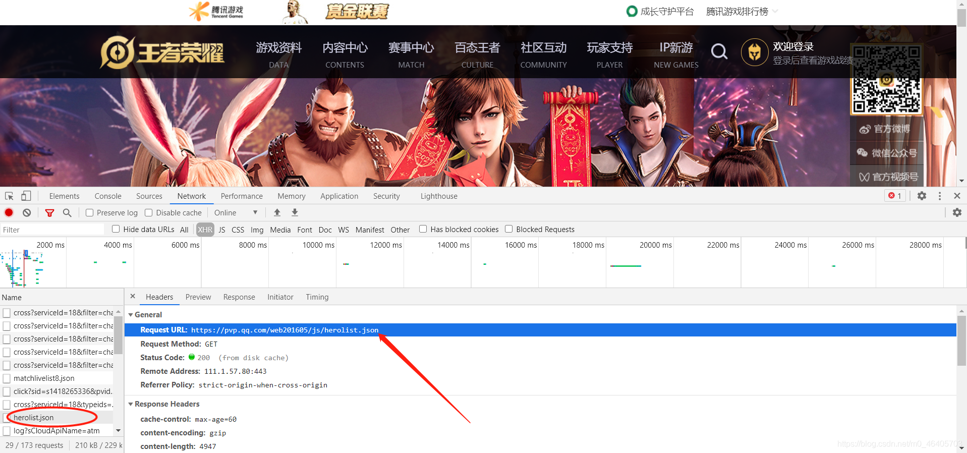Import HAR file upload arrow

(x=277, y=212)
